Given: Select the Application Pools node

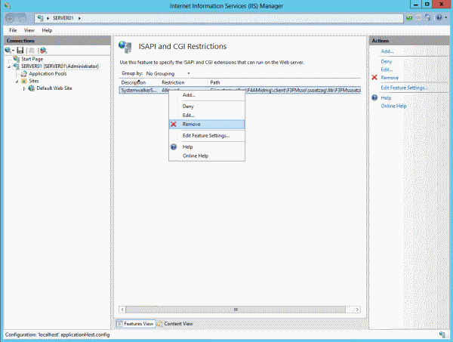Looking at the screenshot, I should pos(48,74).
